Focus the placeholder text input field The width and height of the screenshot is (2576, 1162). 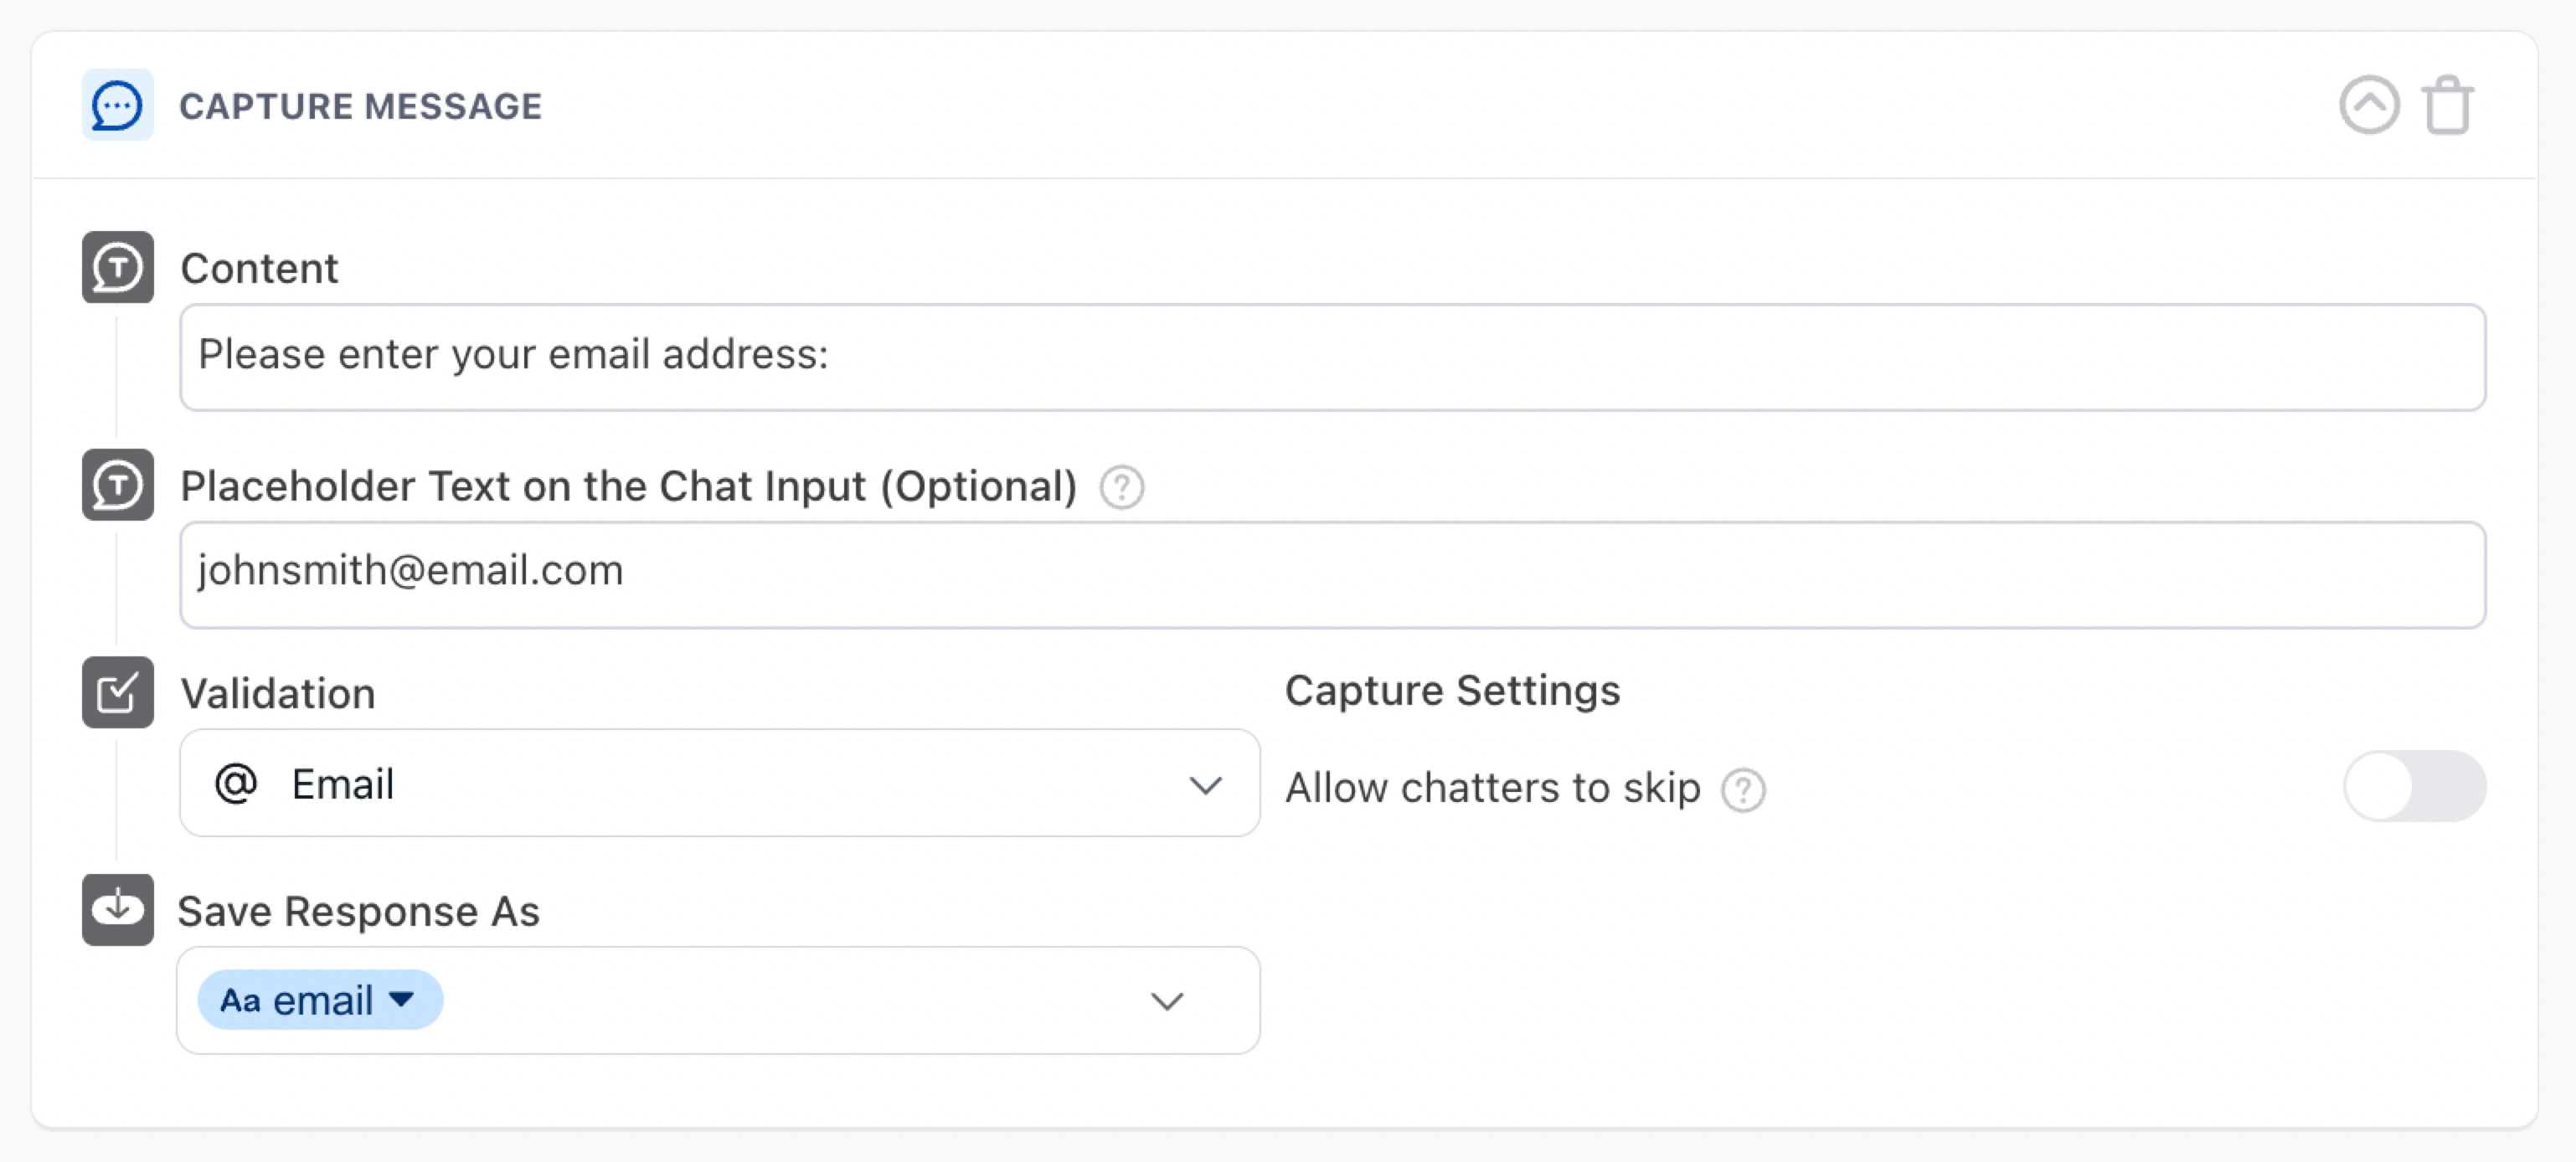coord(1332,574)
